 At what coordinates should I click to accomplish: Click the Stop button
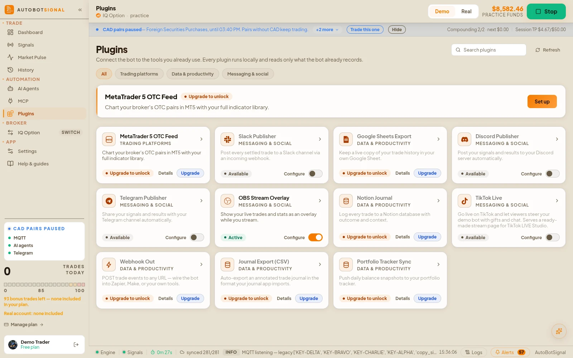point(546,11)
